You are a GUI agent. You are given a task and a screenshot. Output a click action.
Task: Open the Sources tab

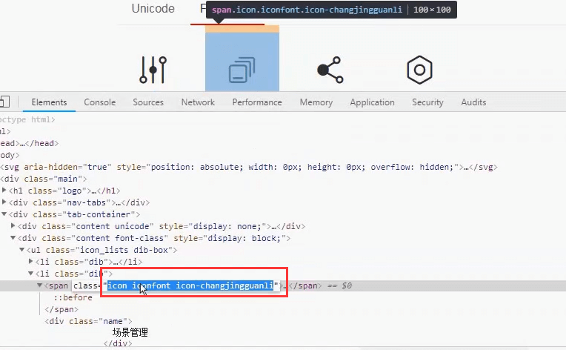148,102
